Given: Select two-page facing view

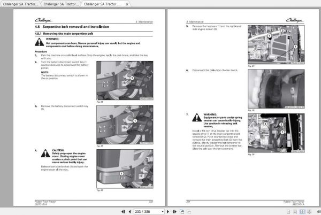Looking at the screenshot, I should tap(302, 212).
